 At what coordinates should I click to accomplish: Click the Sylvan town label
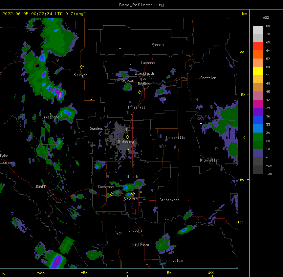(128, 81)
